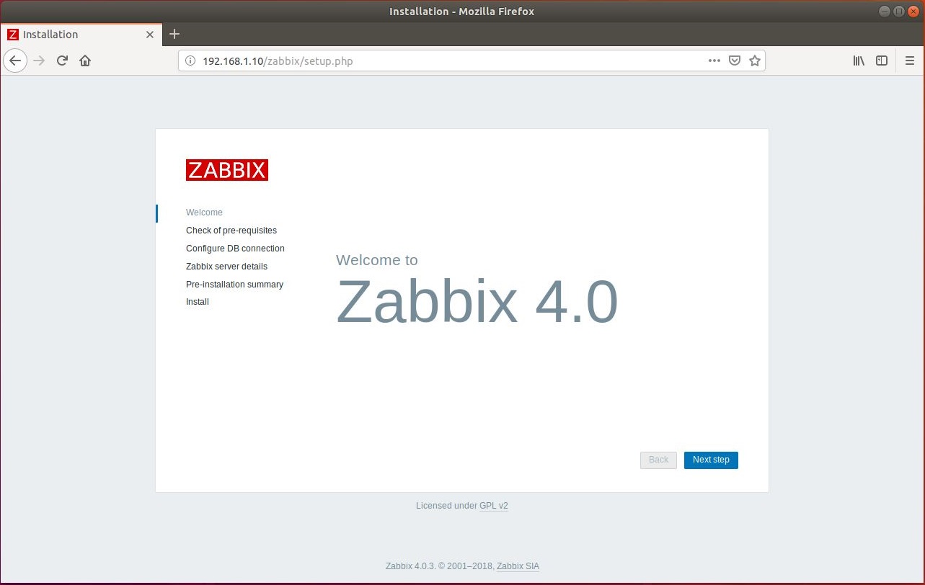
Task: Save page to Pocket
Action: pos(734,61)
